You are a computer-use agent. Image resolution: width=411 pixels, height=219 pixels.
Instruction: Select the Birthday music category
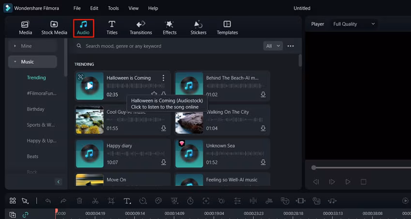click(x=36, y=109)
